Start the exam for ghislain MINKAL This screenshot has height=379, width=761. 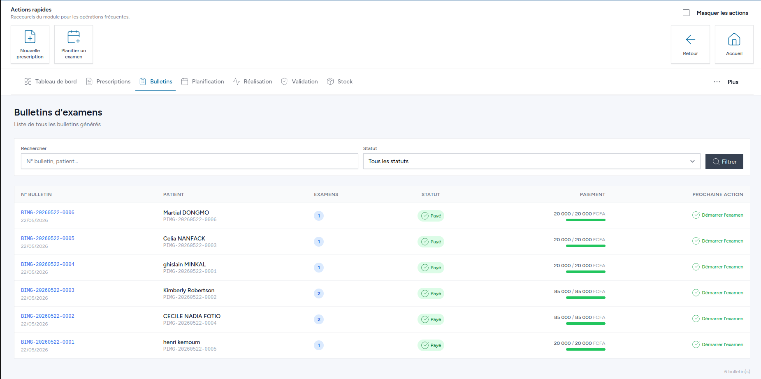coord(718,267)
